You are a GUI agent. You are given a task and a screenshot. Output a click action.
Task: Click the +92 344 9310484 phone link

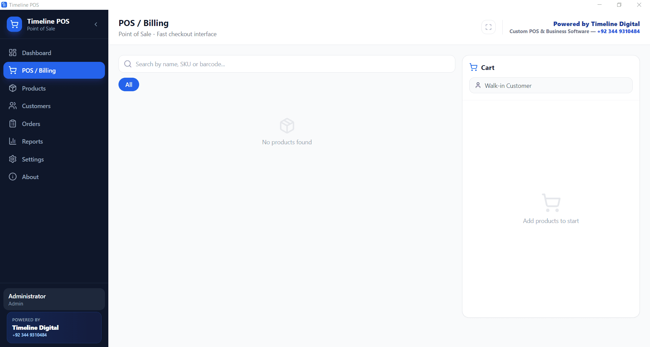point(619,31)
